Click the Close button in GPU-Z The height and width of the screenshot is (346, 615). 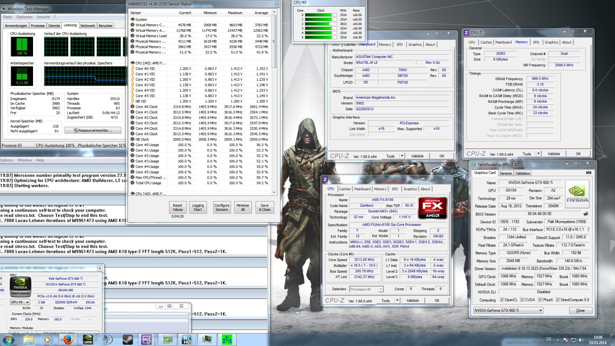click(580, 310)
